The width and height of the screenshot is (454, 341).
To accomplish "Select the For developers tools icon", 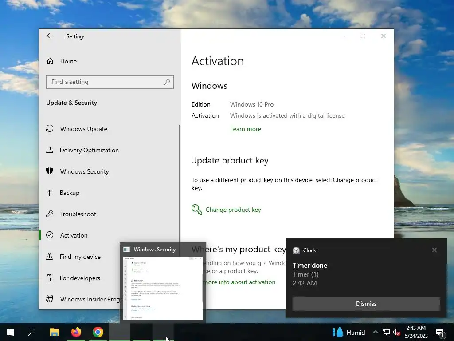I will [x=50, y=278].
